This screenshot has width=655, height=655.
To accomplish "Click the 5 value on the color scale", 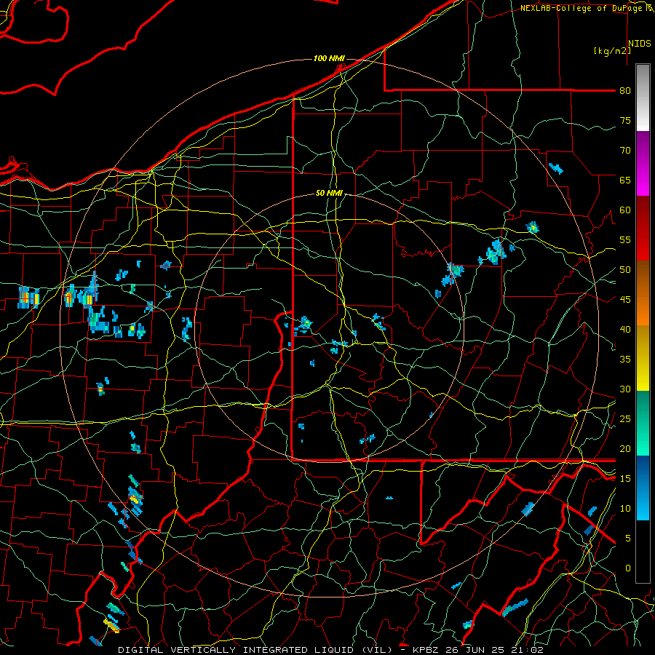I will 628,538.
